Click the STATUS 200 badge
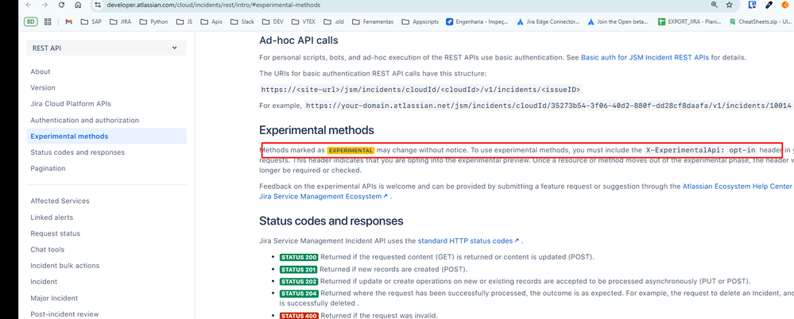 [x=299, y=257]
